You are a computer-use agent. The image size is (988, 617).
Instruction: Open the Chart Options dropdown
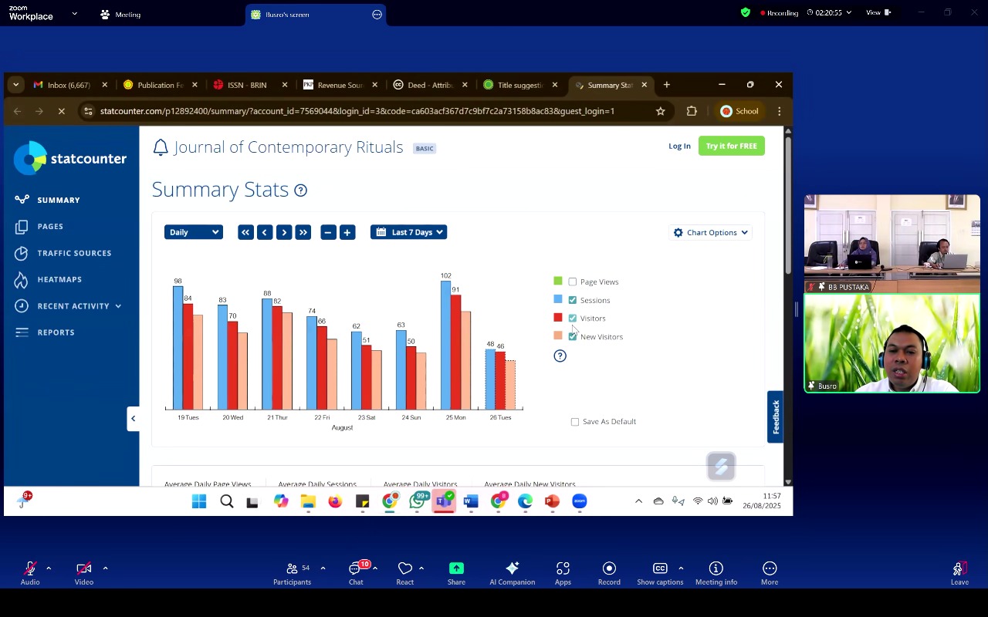[711, 233]
